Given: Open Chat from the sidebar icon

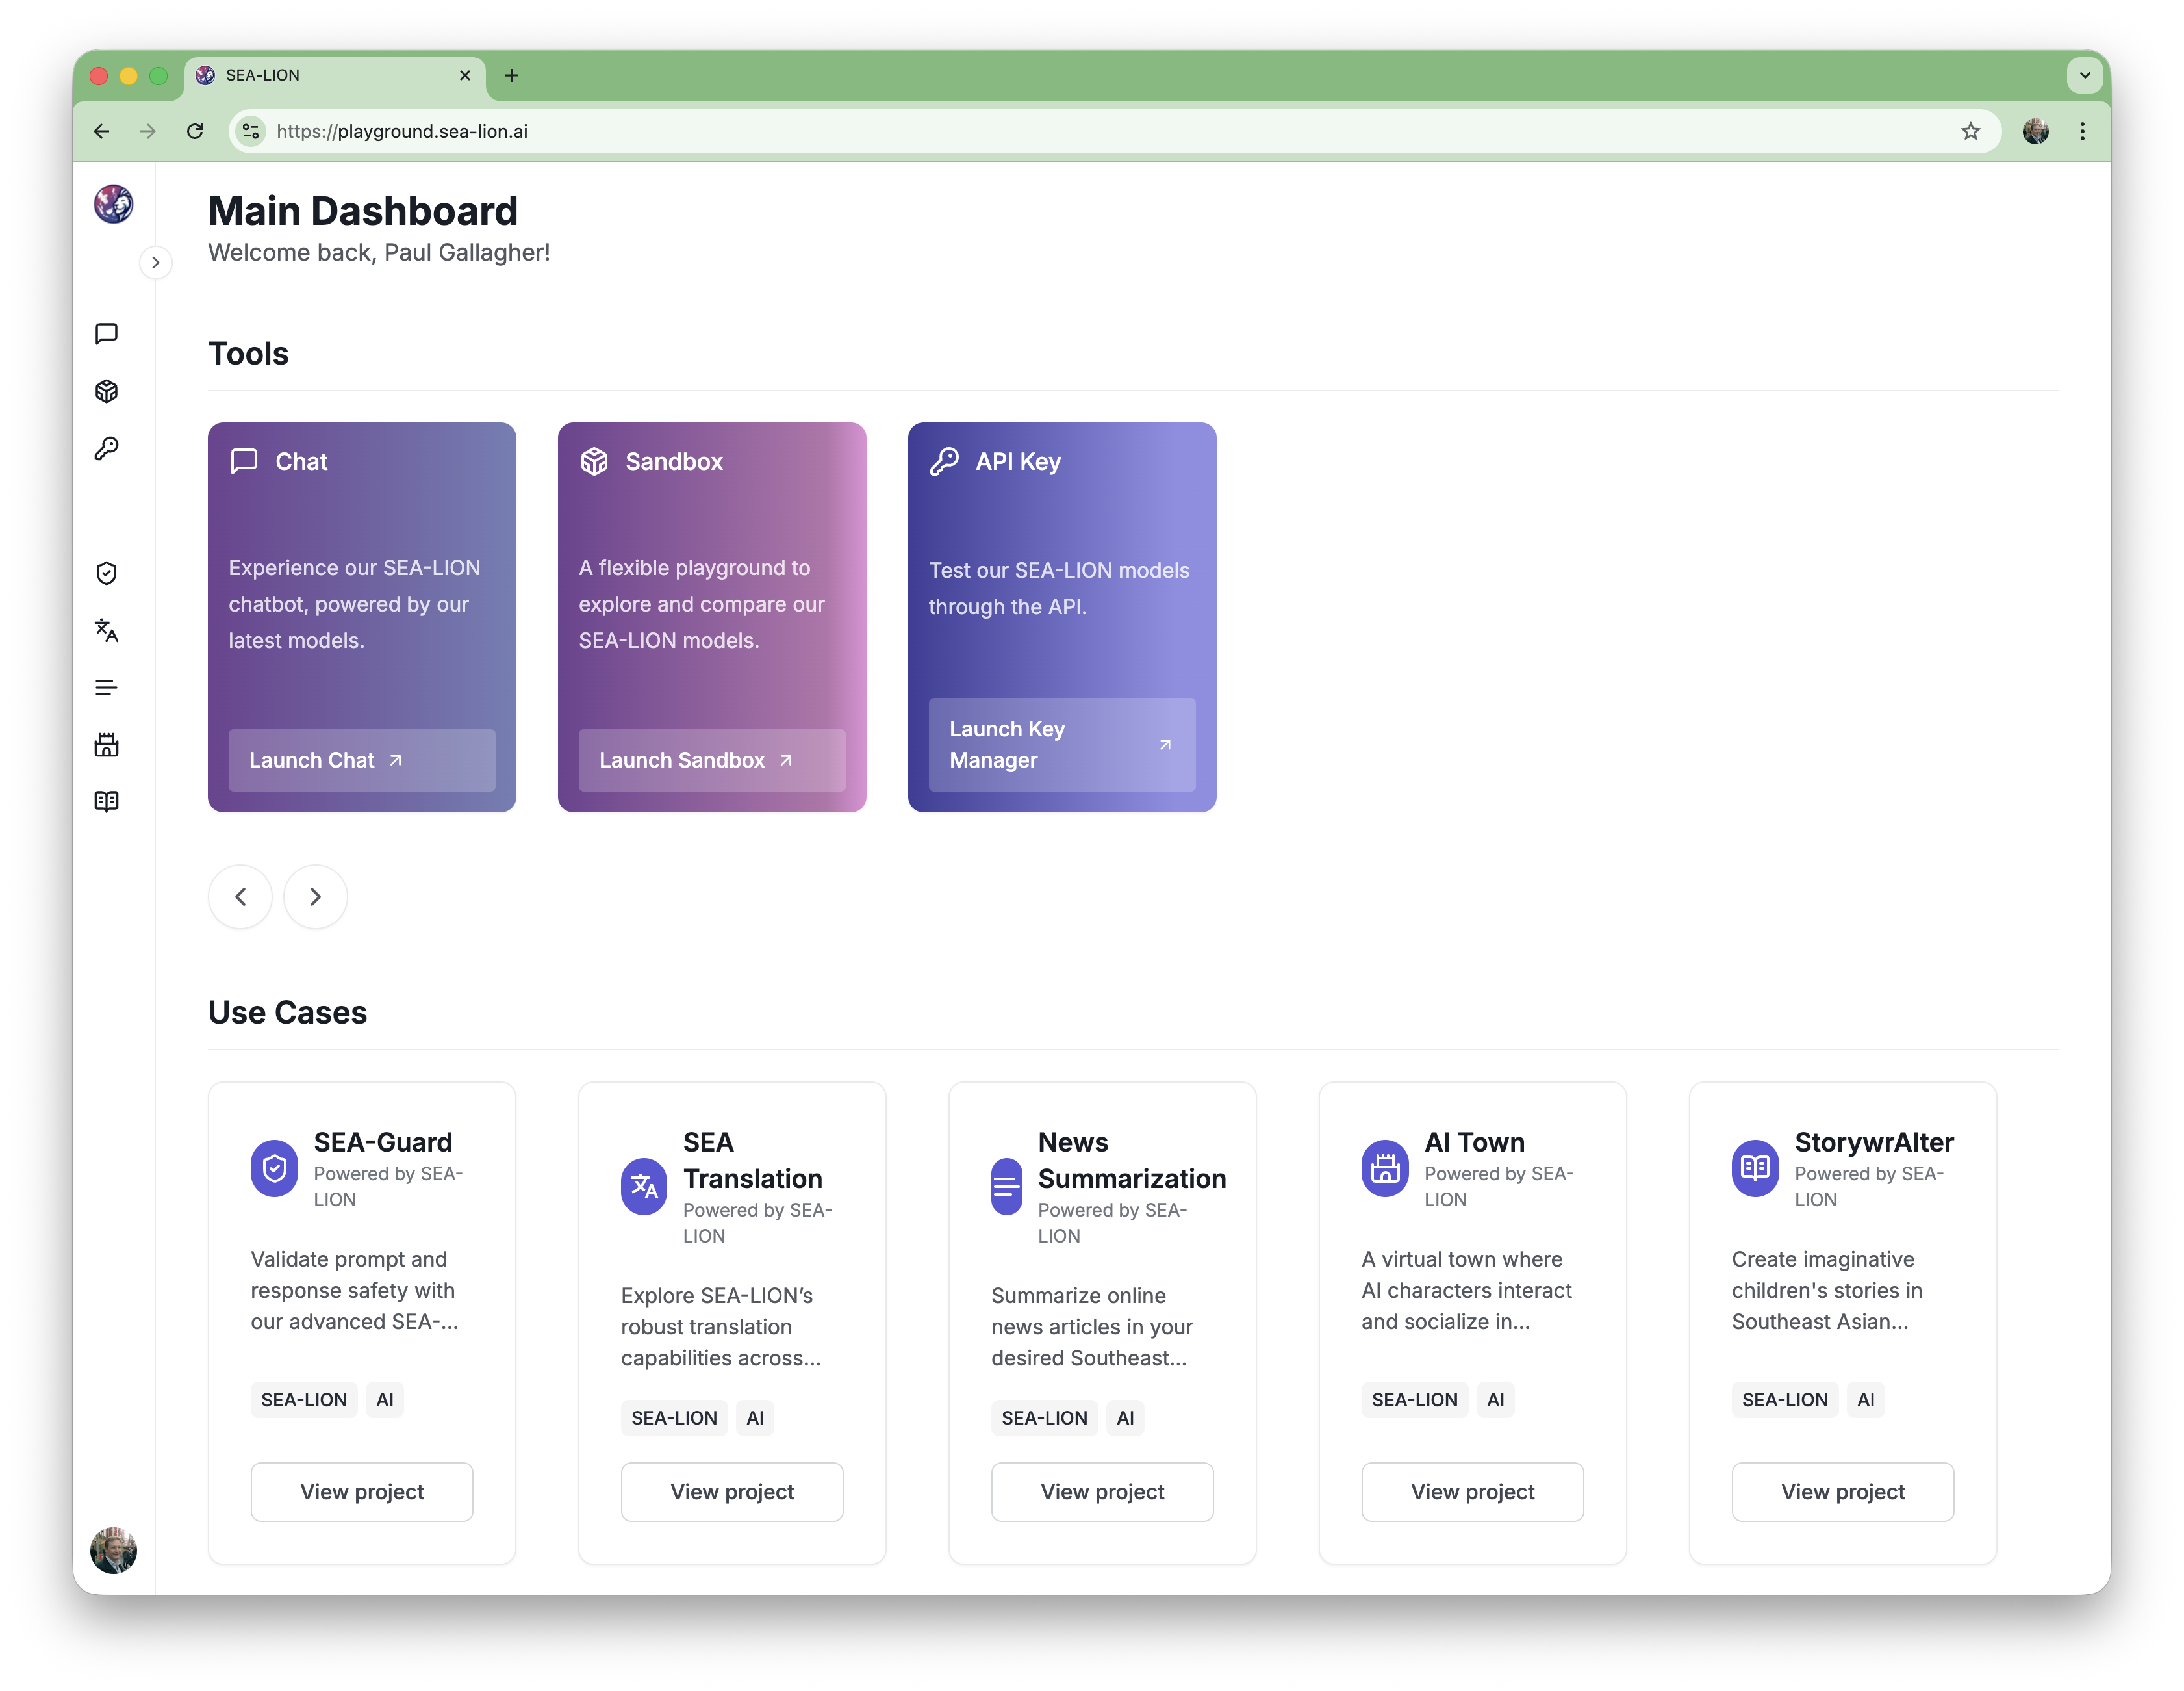Looking at the screenshot, I should pos(107,333).
